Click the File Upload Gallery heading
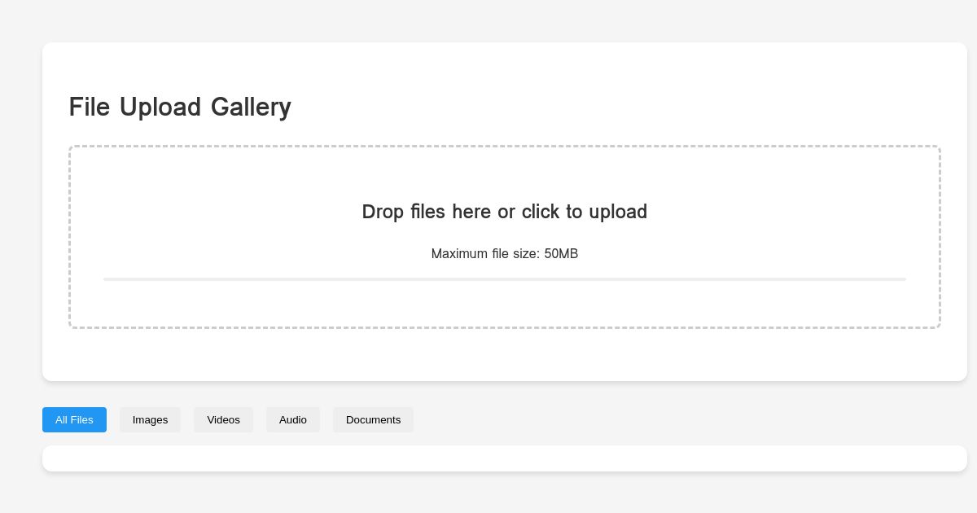This screenshot has height=513, width=977. click(180, 107)
